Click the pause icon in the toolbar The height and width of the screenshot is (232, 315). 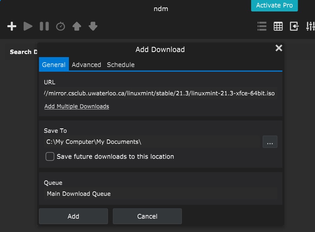coord(44,26)
